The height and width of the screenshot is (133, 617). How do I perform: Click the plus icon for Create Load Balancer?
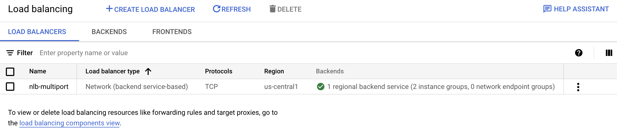(x=109, y=9)
